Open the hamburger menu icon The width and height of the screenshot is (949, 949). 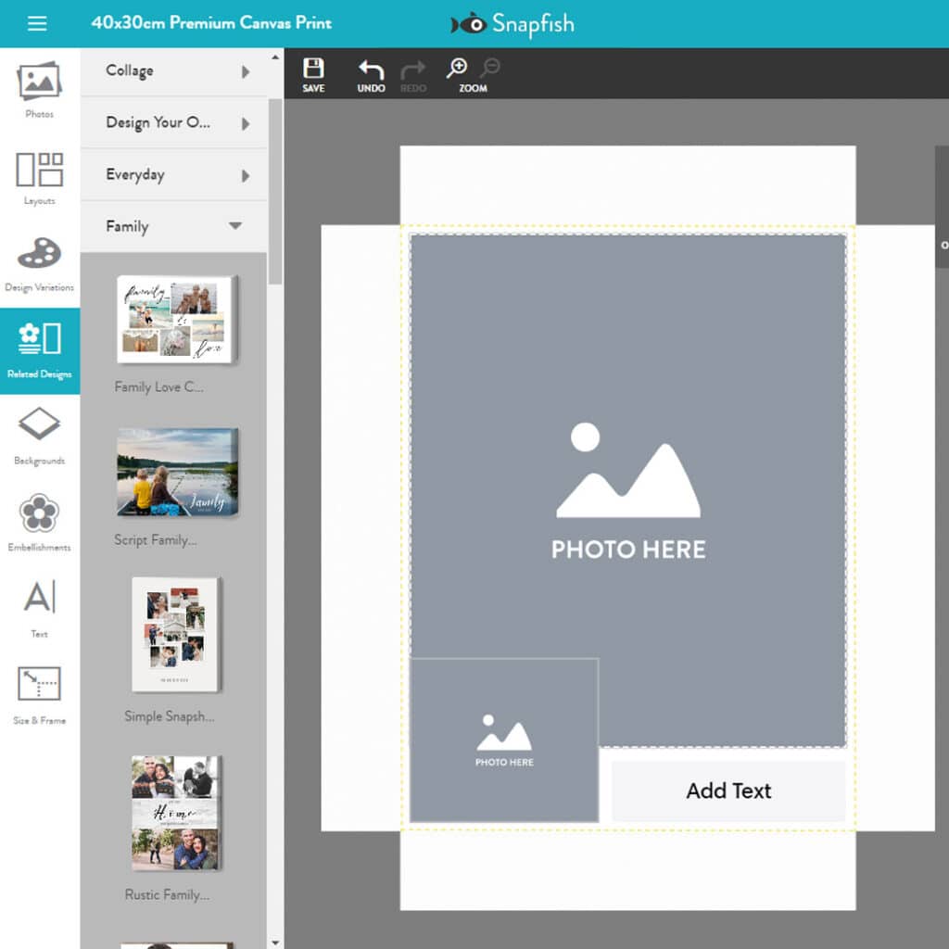pyautogui.click(x=37, y=24)
